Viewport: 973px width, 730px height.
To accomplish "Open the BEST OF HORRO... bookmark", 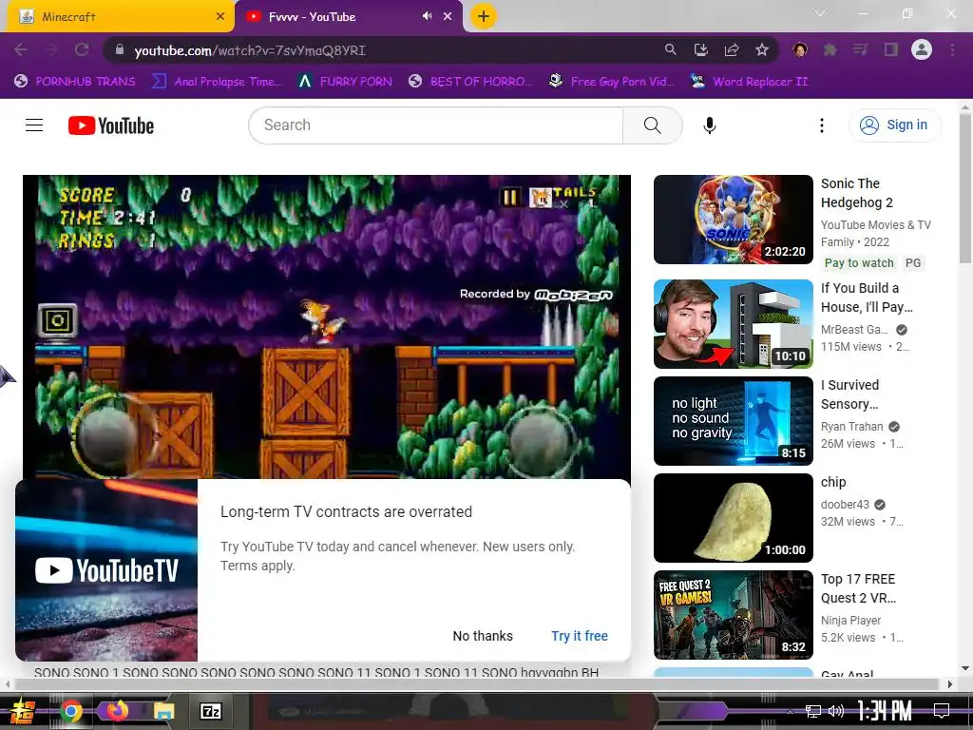I will [x=470, y=82].
